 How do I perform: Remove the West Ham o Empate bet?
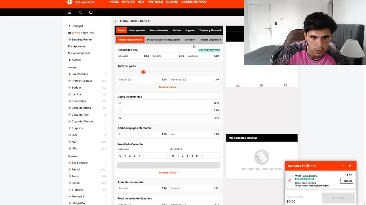coord(290,181)
